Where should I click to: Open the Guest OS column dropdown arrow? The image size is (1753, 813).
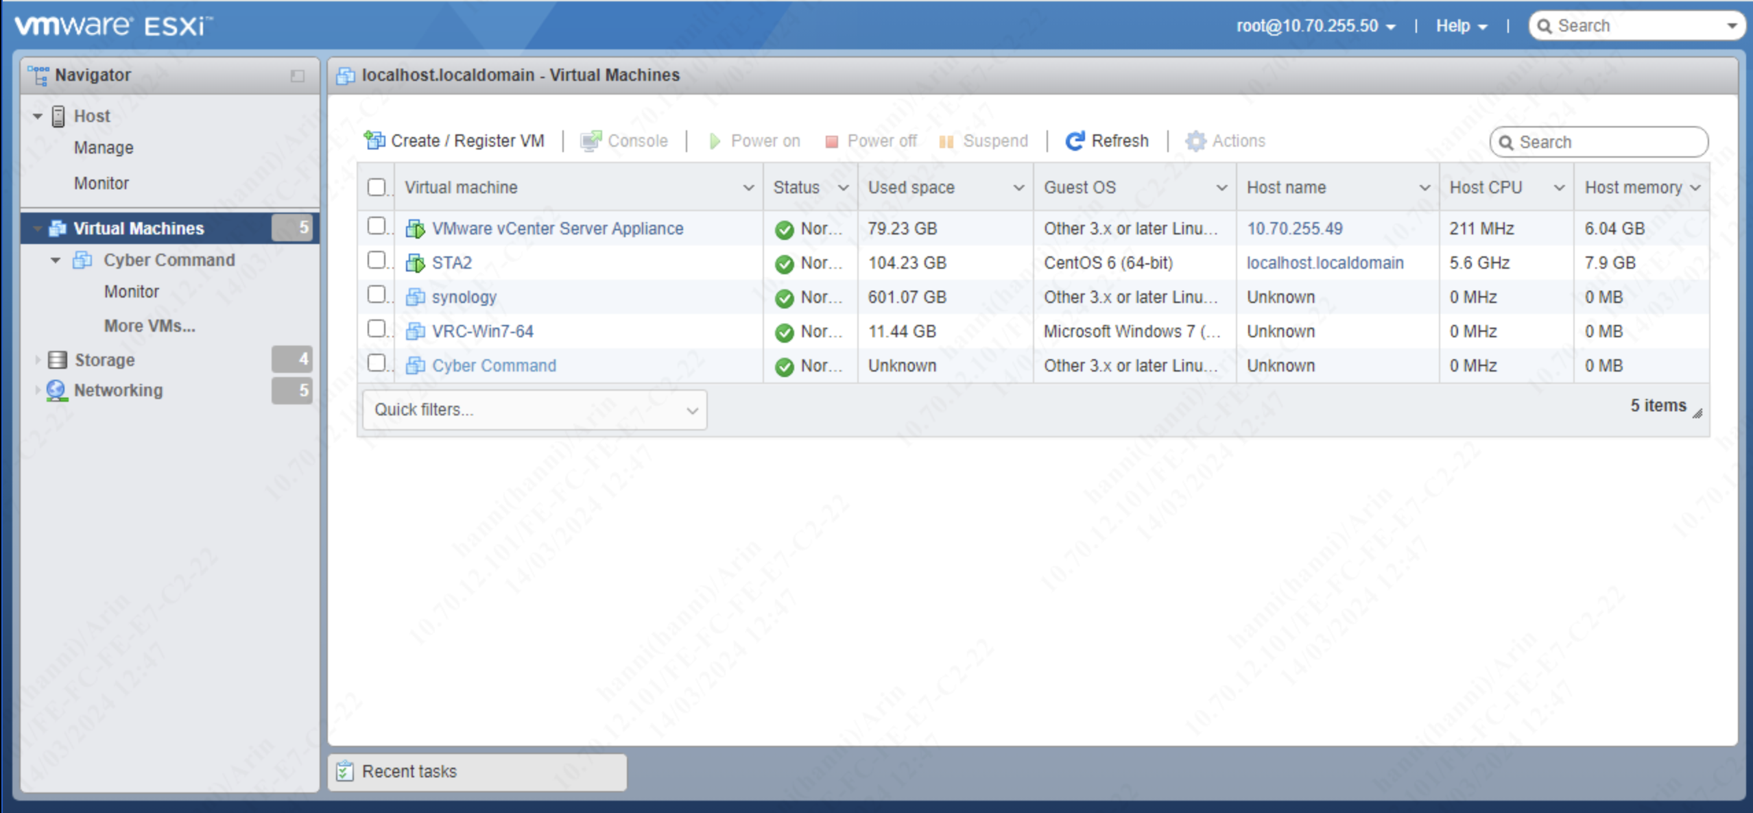(1222, 186)
